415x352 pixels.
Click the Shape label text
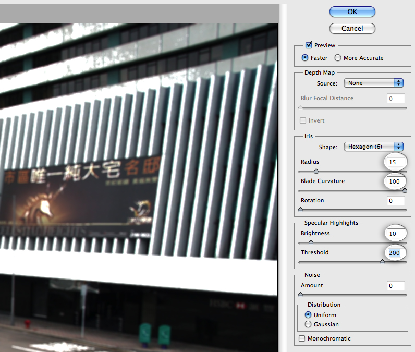(328, 147)
